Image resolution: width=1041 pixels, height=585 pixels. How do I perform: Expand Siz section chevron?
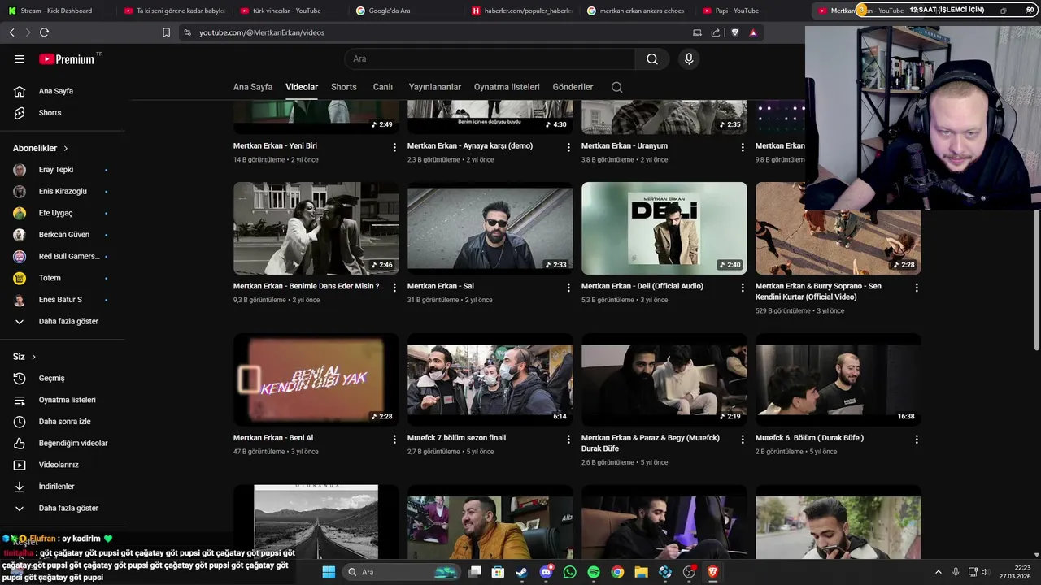[33, 357]
